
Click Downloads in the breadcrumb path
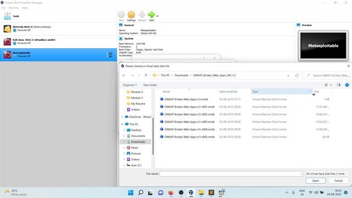(181, 75)
